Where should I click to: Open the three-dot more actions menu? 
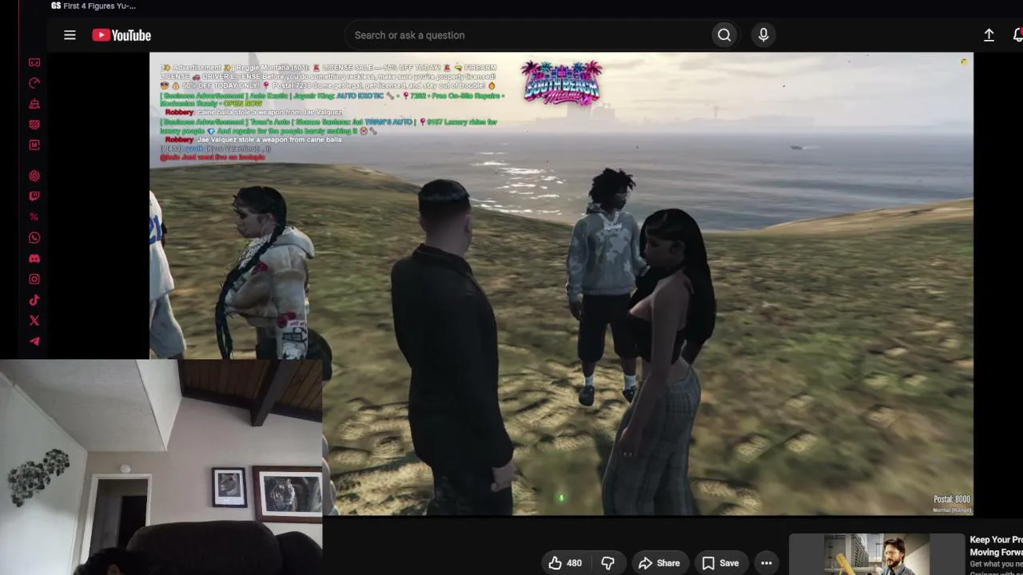766,563
